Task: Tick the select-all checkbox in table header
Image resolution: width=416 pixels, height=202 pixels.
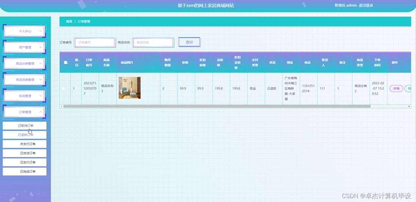Action: point(66,62)
